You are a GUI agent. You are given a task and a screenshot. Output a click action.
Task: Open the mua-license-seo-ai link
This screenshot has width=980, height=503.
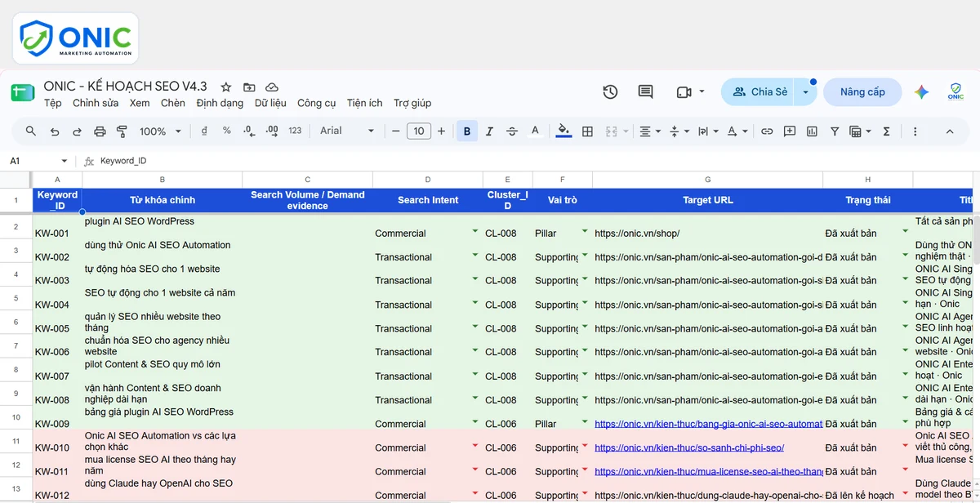pos(708,471)
